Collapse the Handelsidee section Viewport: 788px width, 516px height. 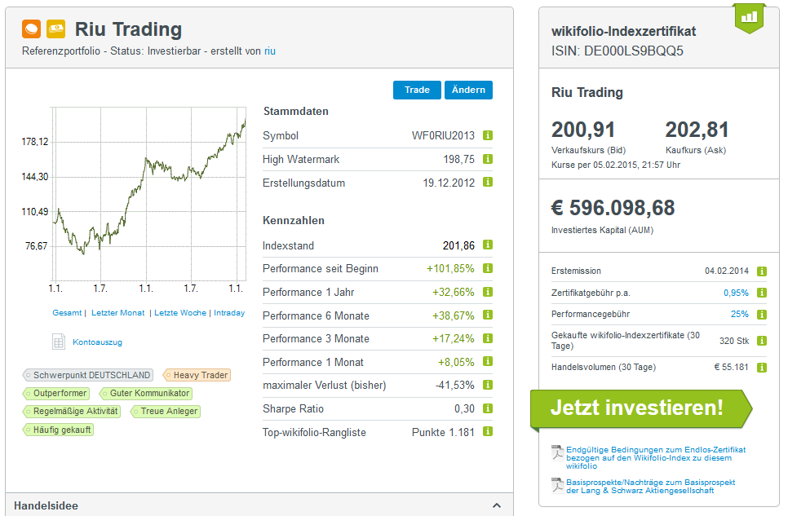497,505
